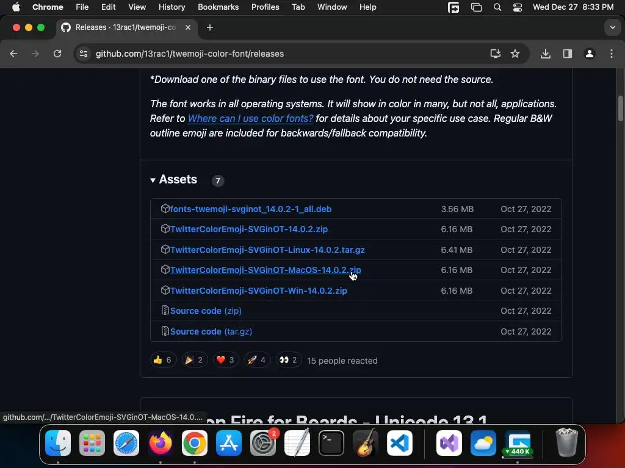This screenshot has width=625, height=468.
Task: Open Control Center in menu bar
Action: tap(518, 7)
